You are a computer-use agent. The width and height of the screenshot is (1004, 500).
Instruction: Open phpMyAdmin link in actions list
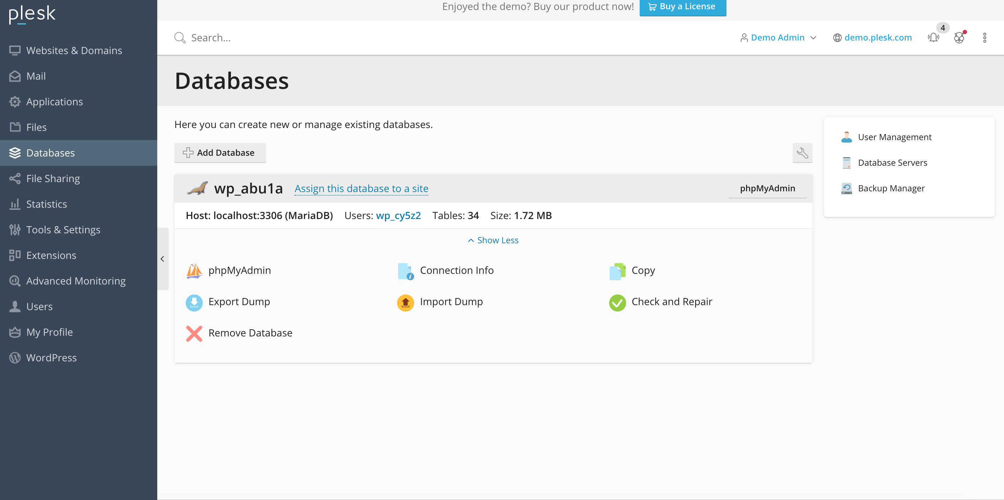240,271
